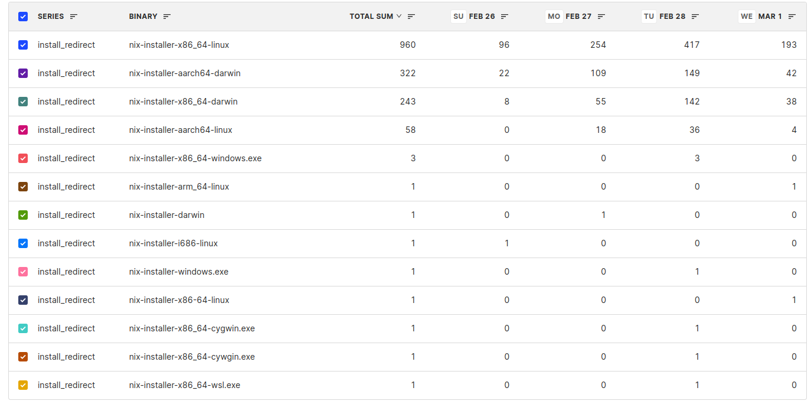This screenshot has width=811, height=404.
Task: Toggle the select-all checkbox in the table header
Action: pos(23,17)
